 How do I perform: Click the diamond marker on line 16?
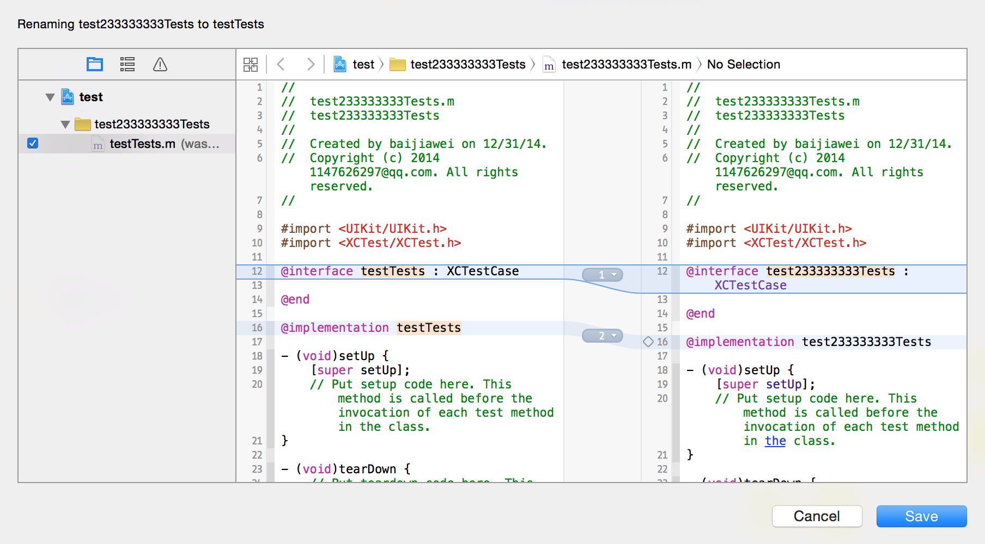tap(648, 342)
